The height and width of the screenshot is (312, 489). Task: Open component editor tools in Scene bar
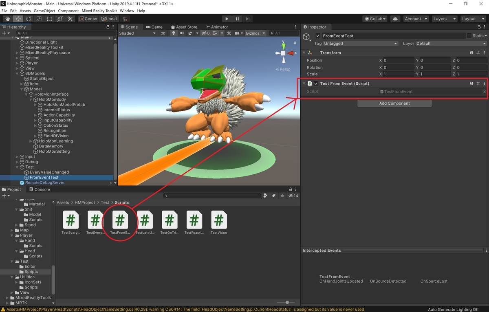(229, 33)
